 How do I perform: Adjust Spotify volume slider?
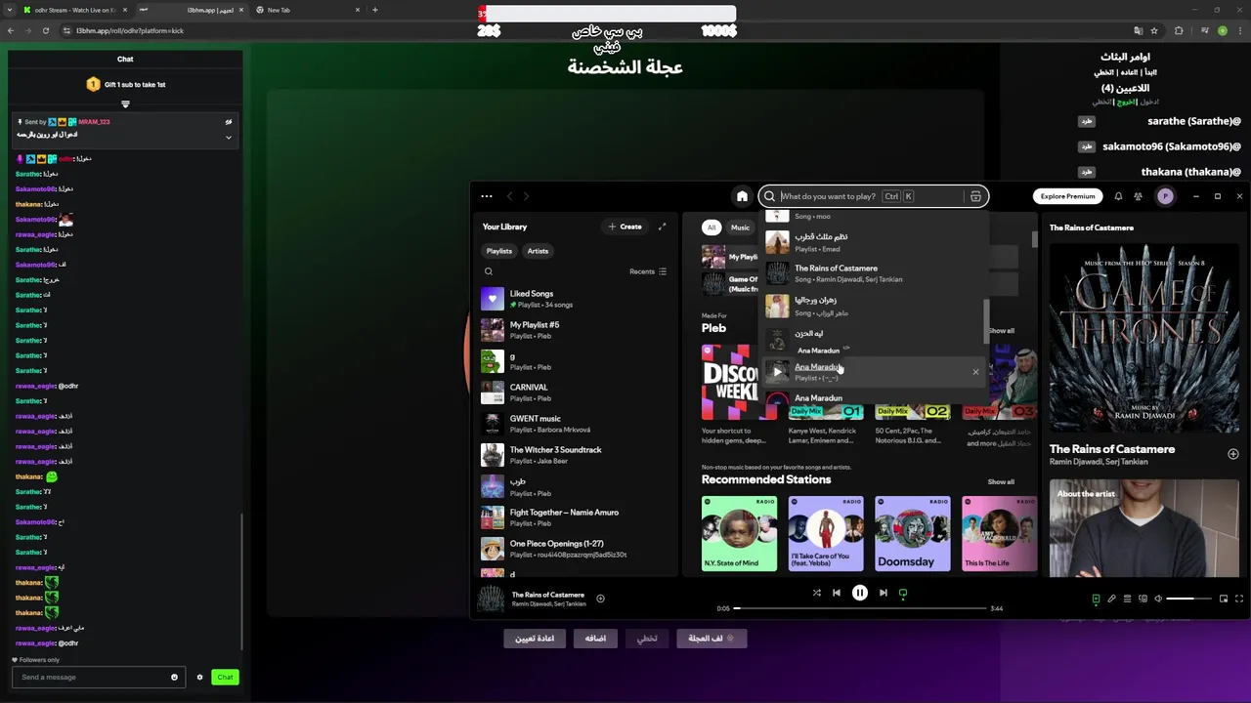pos(1187,599)
